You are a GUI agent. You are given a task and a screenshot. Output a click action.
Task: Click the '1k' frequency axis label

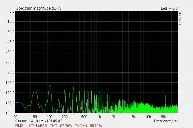pyautogui.click(x=99, y=117)
